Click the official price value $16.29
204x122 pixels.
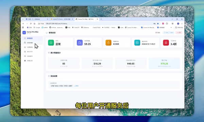point(97,64)
